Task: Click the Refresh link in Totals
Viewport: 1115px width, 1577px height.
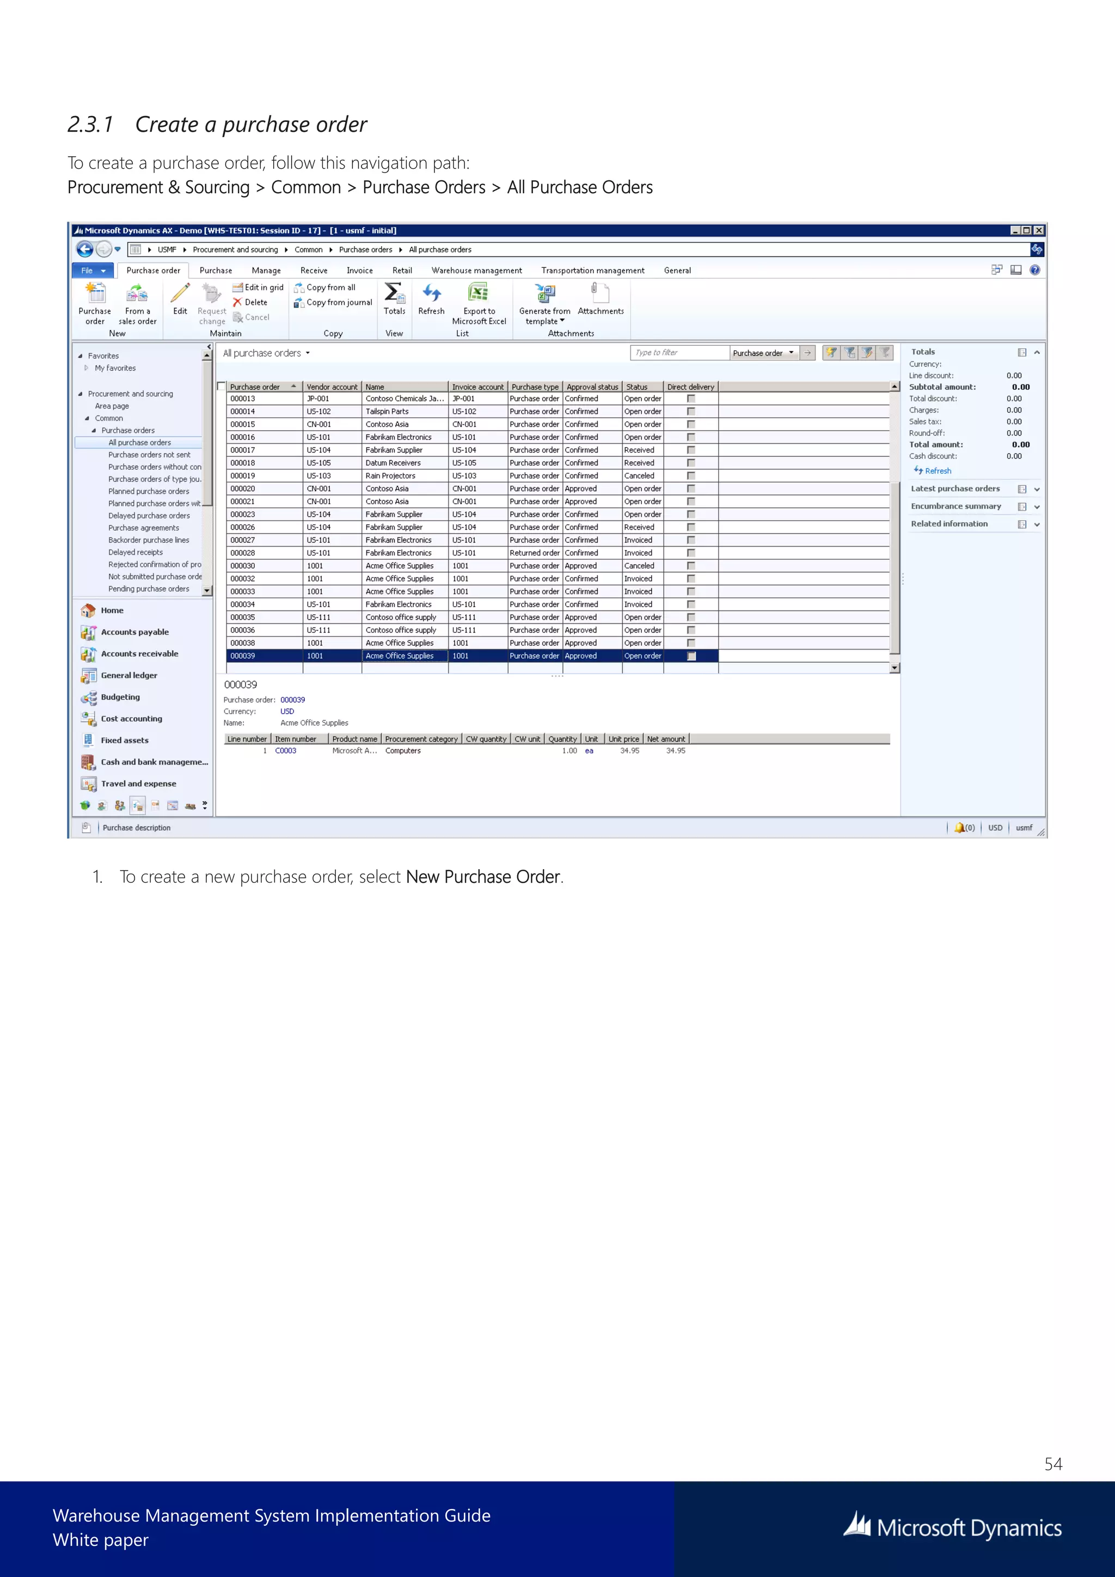Action: [x=933, y=470]
